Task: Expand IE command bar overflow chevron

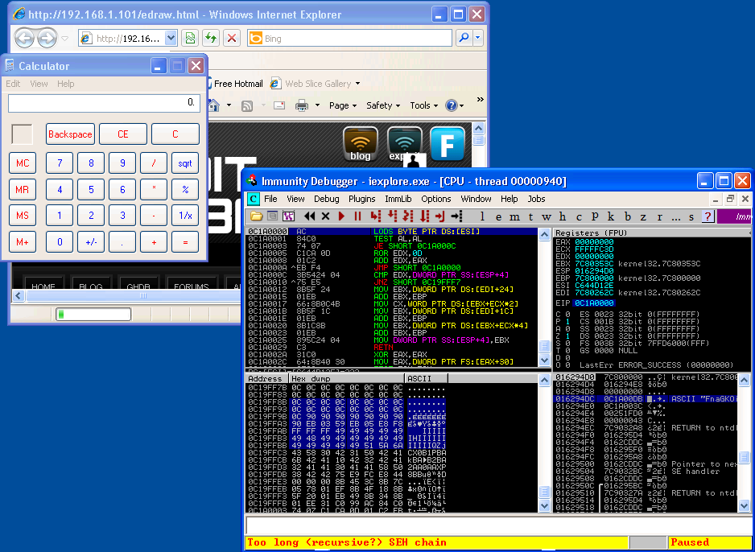Action: click(480, 100)
